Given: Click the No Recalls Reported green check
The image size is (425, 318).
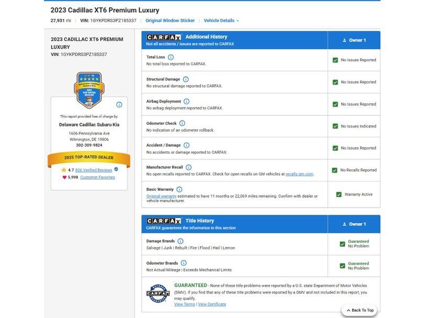Looking at the screenshot, I should [334, 170].
